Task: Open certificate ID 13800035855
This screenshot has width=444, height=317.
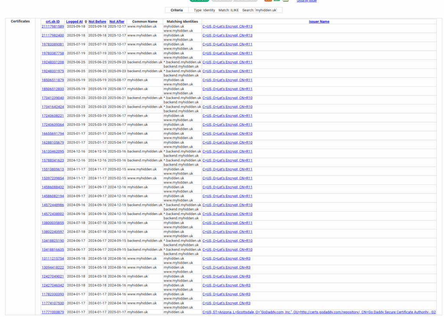Action: [x=52, y=223]
